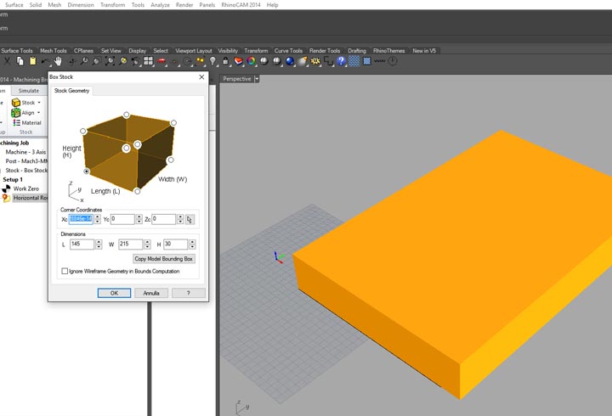The width and height of the screenshot is (612, 416).
Task: Click the Cut scissors icon in toolbar
Action: [x=7, y=61]
